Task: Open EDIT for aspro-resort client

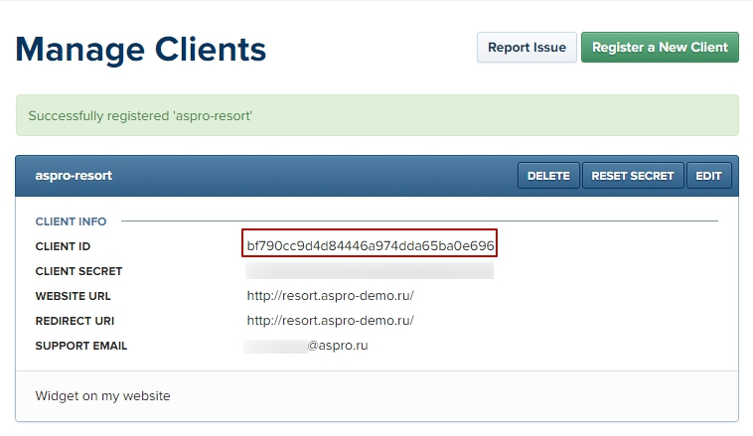Action: 708,176
